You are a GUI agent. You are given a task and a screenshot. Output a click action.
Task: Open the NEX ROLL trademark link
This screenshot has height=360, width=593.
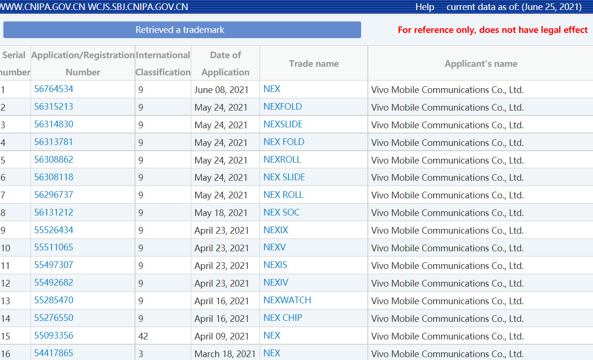coord(283,195)
